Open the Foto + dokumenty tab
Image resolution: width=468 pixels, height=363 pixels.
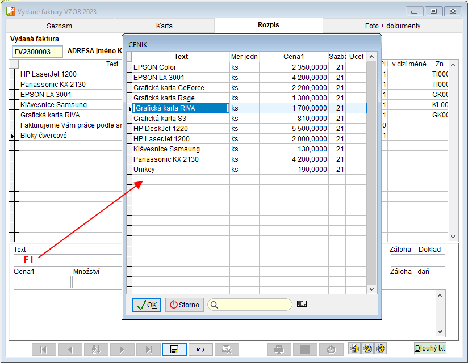[x=392, y=26]
